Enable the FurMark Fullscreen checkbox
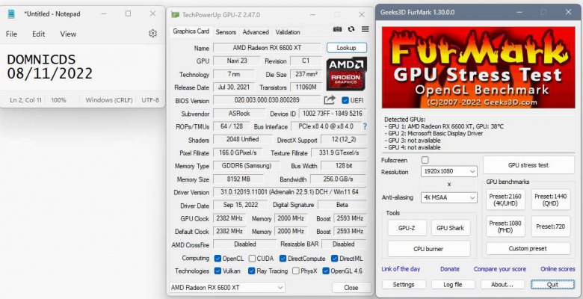Screen dimensions: 583x299 425,160
